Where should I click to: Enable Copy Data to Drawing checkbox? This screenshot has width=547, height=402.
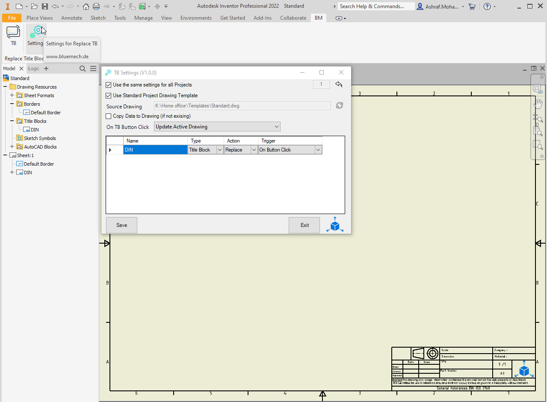109,116
